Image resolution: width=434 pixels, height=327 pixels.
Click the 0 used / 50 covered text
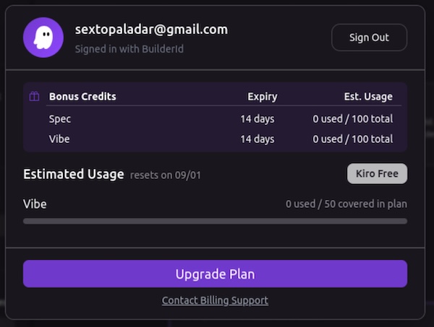point(346,204)
